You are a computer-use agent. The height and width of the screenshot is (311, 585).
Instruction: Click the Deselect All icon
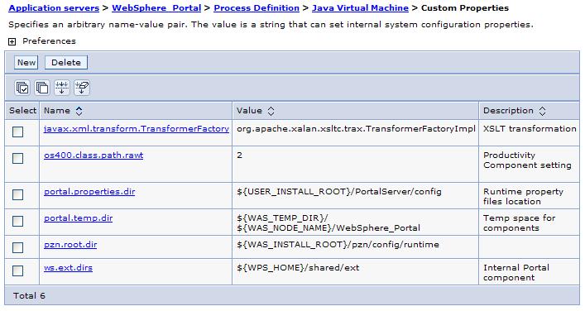coord(42,88)
